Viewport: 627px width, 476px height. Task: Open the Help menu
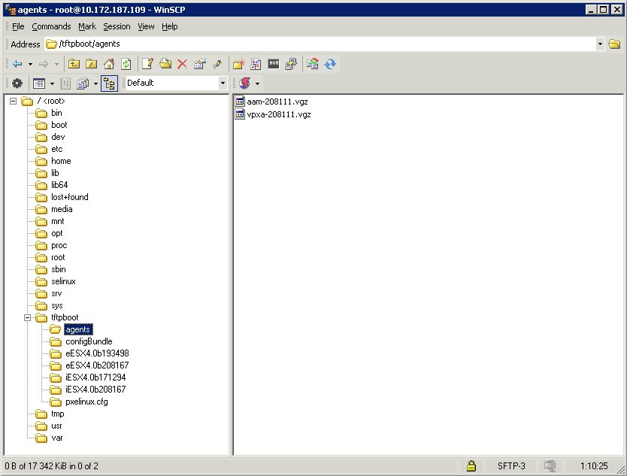pyautogui.click(x=170, y=26)
